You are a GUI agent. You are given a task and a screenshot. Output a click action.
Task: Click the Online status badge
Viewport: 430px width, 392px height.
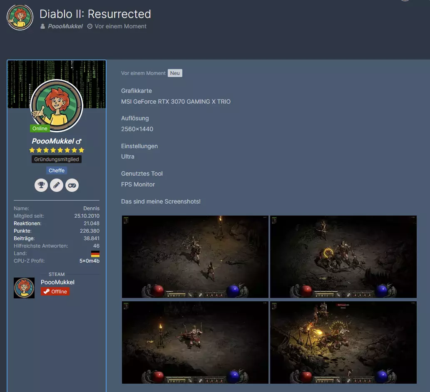coord(40,129)
